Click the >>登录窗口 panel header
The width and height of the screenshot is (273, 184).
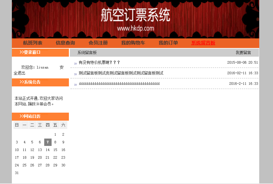point(40,52)
